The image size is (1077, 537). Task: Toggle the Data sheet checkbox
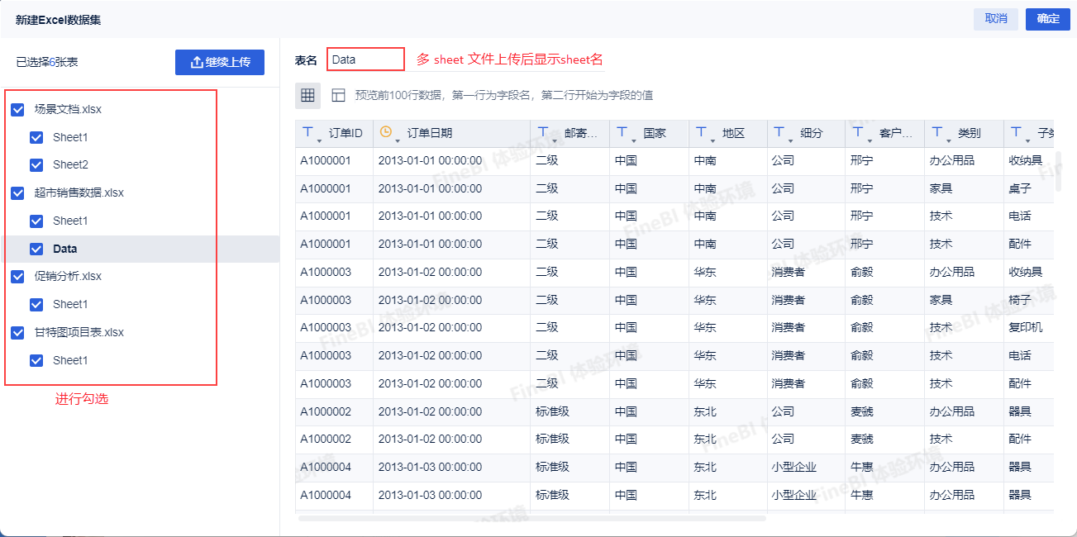point(36,249)
